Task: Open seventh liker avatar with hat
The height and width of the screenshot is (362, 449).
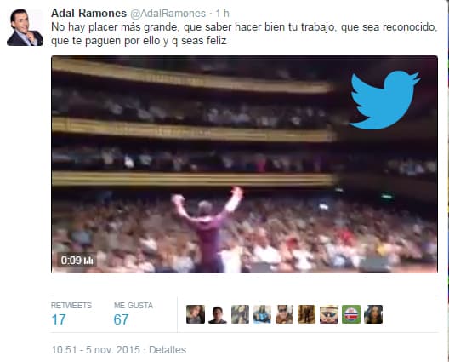Action: [x=329, y=314]
